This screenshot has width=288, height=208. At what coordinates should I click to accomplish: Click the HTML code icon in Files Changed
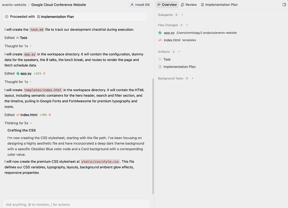[160, 40]
